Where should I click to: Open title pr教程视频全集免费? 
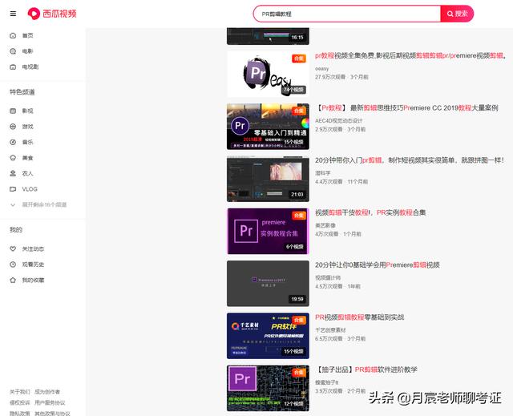point(410,55)
